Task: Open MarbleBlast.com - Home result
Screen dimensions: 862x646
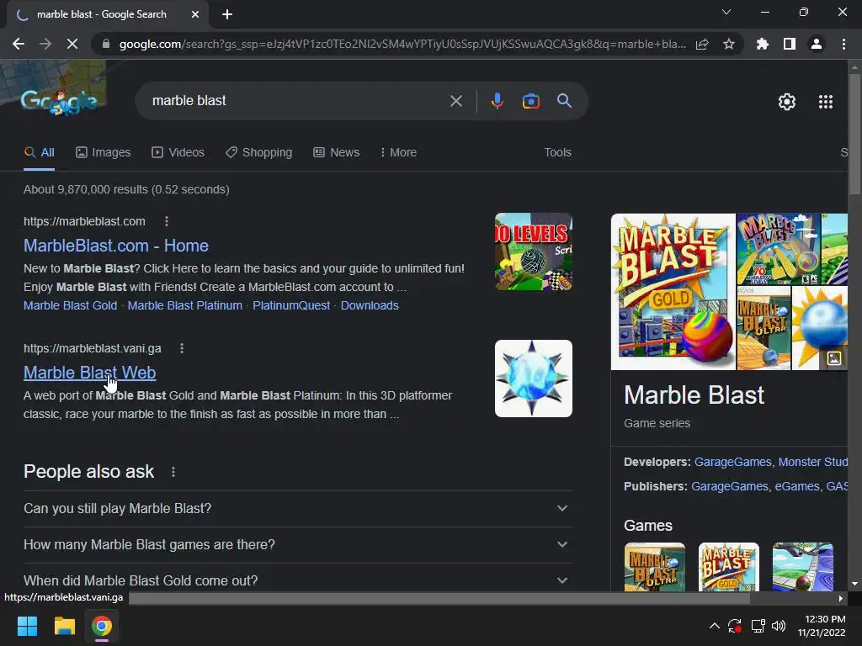Action: point(116,246)
